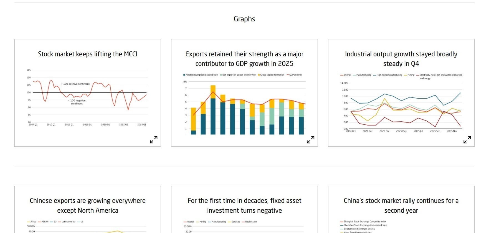Click the 'Stock market keeps lifting the MCCI' title
Image resolution: width=489 pixels, height=233 pixels.
[88, 54]
